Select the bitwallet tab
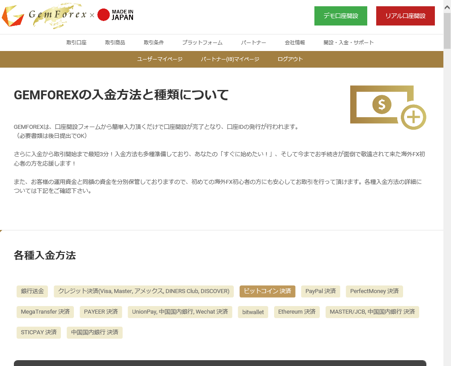The width and height of the screenshot is (451, 366). (x=253, y=312)
